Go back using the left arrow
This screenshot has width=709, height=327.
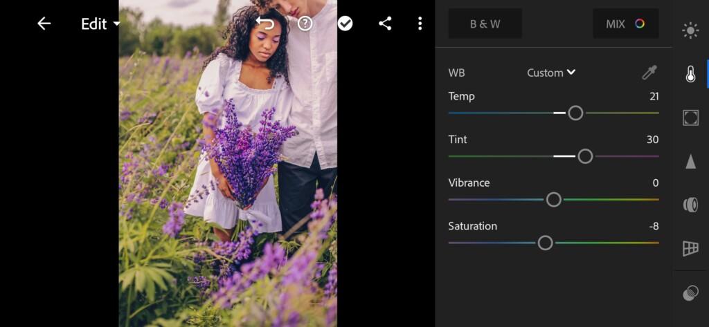(44, 24)
